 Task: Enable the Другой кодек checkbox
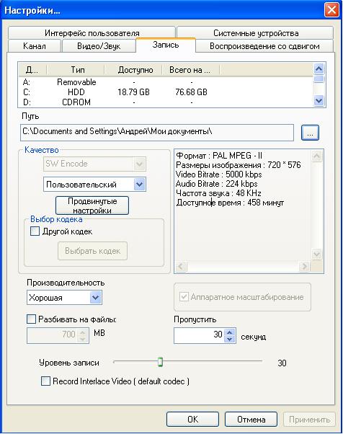tap(35, 231)
